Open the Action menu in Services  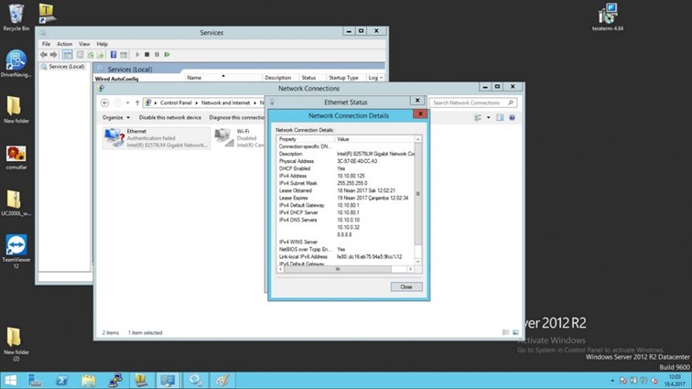[x=64, y=44]
